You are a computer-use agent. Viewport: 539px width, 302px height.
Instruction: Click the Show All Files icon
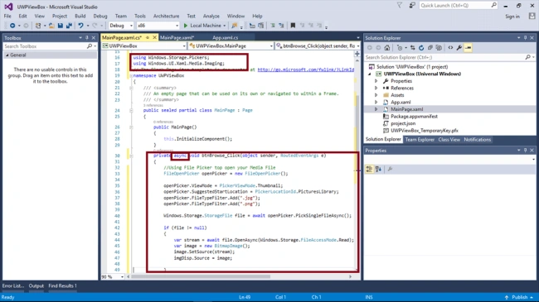pyautogui.click(x=439, y=48)
